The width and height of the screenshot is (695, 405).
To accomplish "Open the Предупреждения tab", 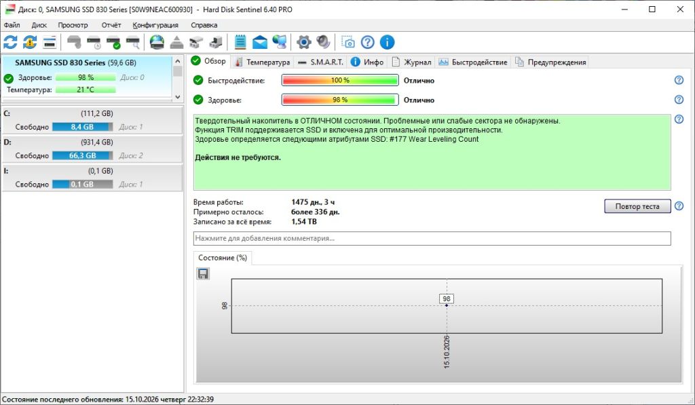I will 550,62.
